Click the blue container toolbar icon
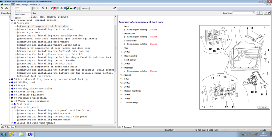The height and width of the screenshot is (137, 272). coord(65,8)
